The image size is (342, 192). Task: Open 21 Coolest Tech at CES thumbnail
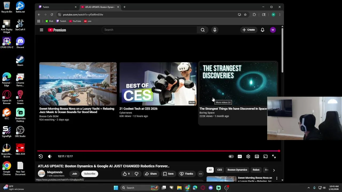tap(158, 84)
